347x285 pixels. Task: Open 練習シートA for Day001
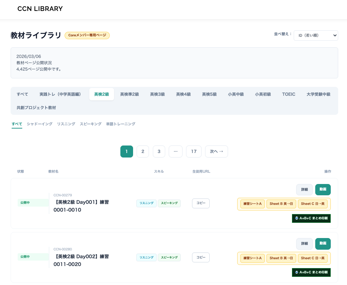tap(252, 204)
